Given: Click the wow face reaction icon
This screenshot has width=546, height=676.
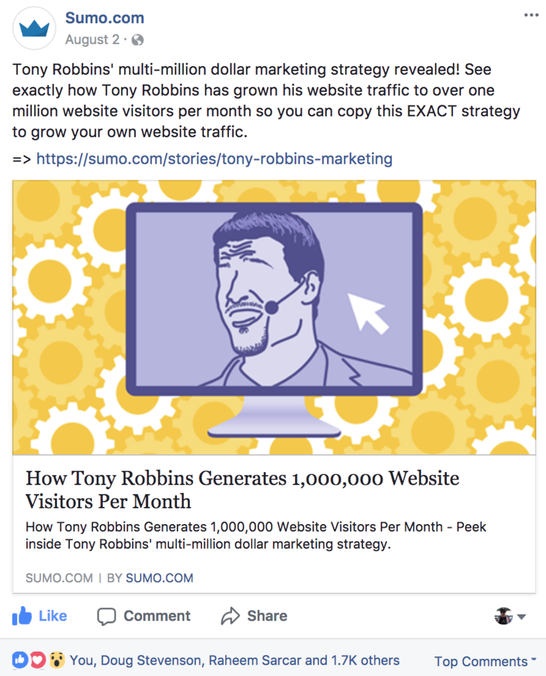Looking at the screenshot, I should click(x=57, y=660).
